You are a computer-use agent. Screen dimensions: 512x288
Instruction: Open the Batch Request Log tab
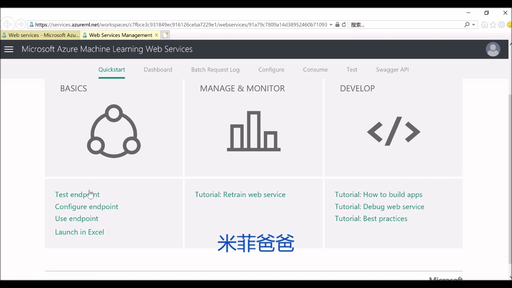pos(215,70)
